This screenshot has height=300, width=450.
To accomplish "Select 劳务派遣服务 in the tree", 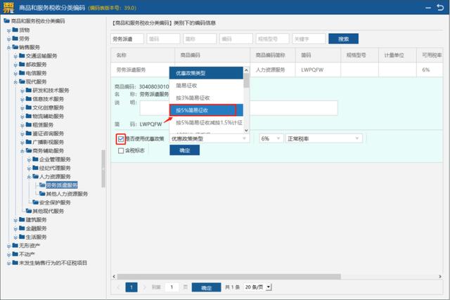I will click(x=62, y=185).
